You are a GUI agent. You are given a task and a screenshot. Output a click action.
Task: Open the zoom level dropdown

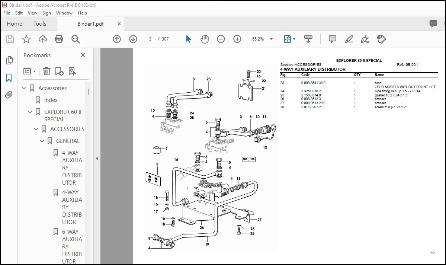pyautogui.click(x=271, y=39)
